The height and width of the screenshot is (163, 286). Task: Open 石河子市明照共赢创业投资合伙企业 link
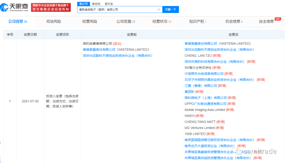coord(219,80)
